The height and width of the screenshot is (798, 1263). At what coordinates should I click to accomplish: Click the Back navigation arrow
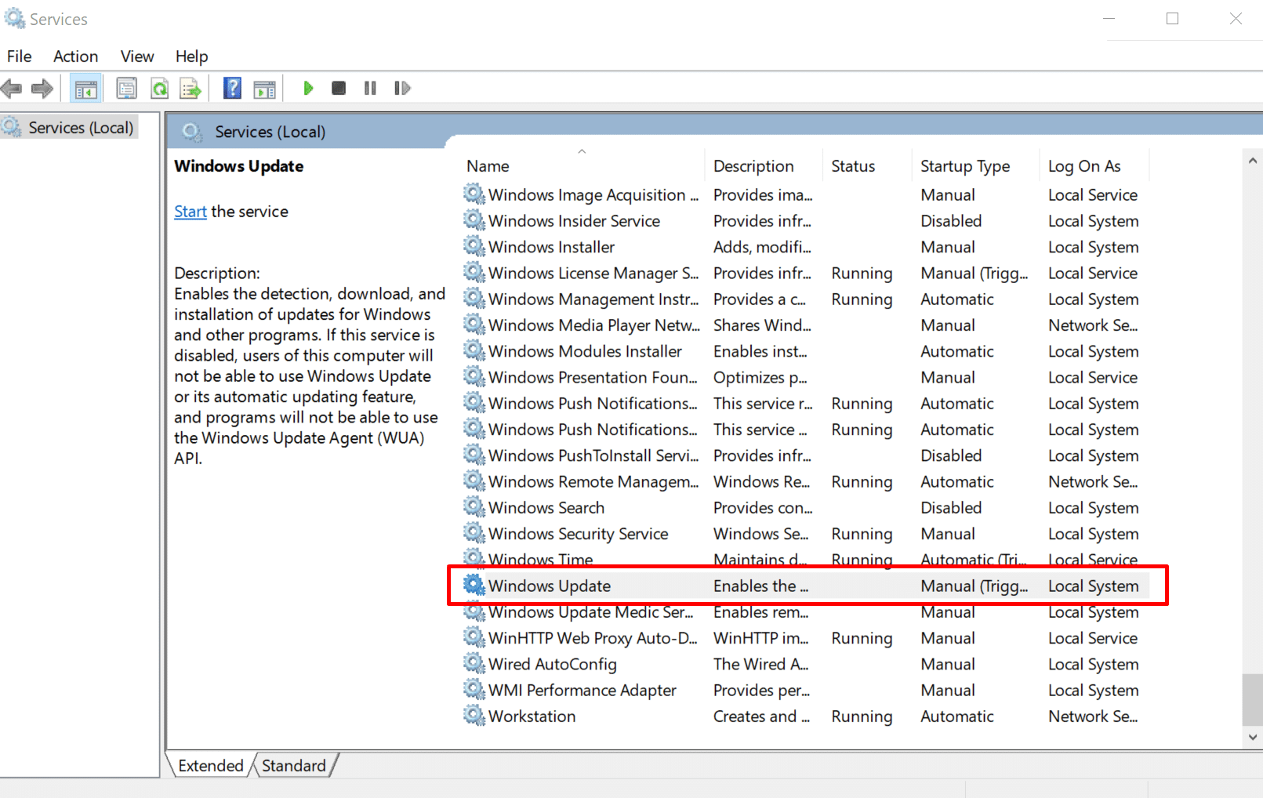click(x=12, y=88)
